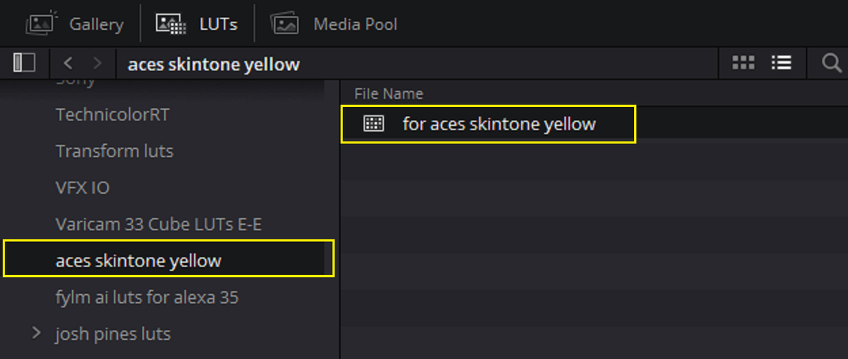This screenshot has height=359, width=848.
Task: Toggle the sidebar panel layout icon
Action: pyautogui.click(x=25, y=63)
